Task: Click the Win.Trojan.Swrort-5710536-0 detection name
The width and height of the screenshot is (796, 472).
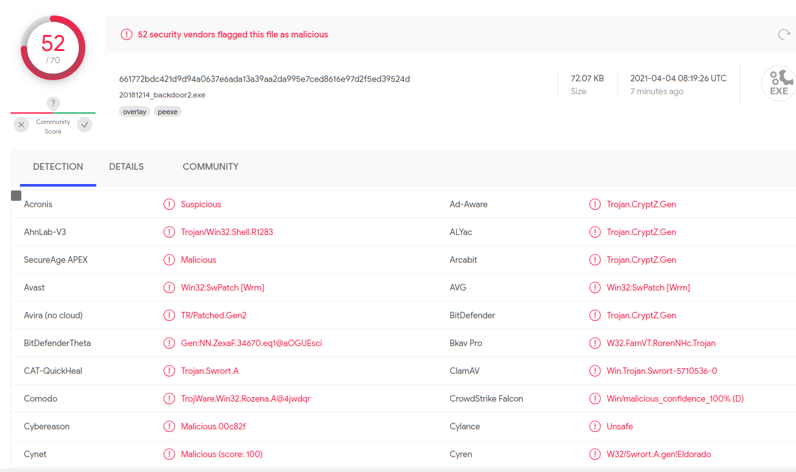Action: 662,371
